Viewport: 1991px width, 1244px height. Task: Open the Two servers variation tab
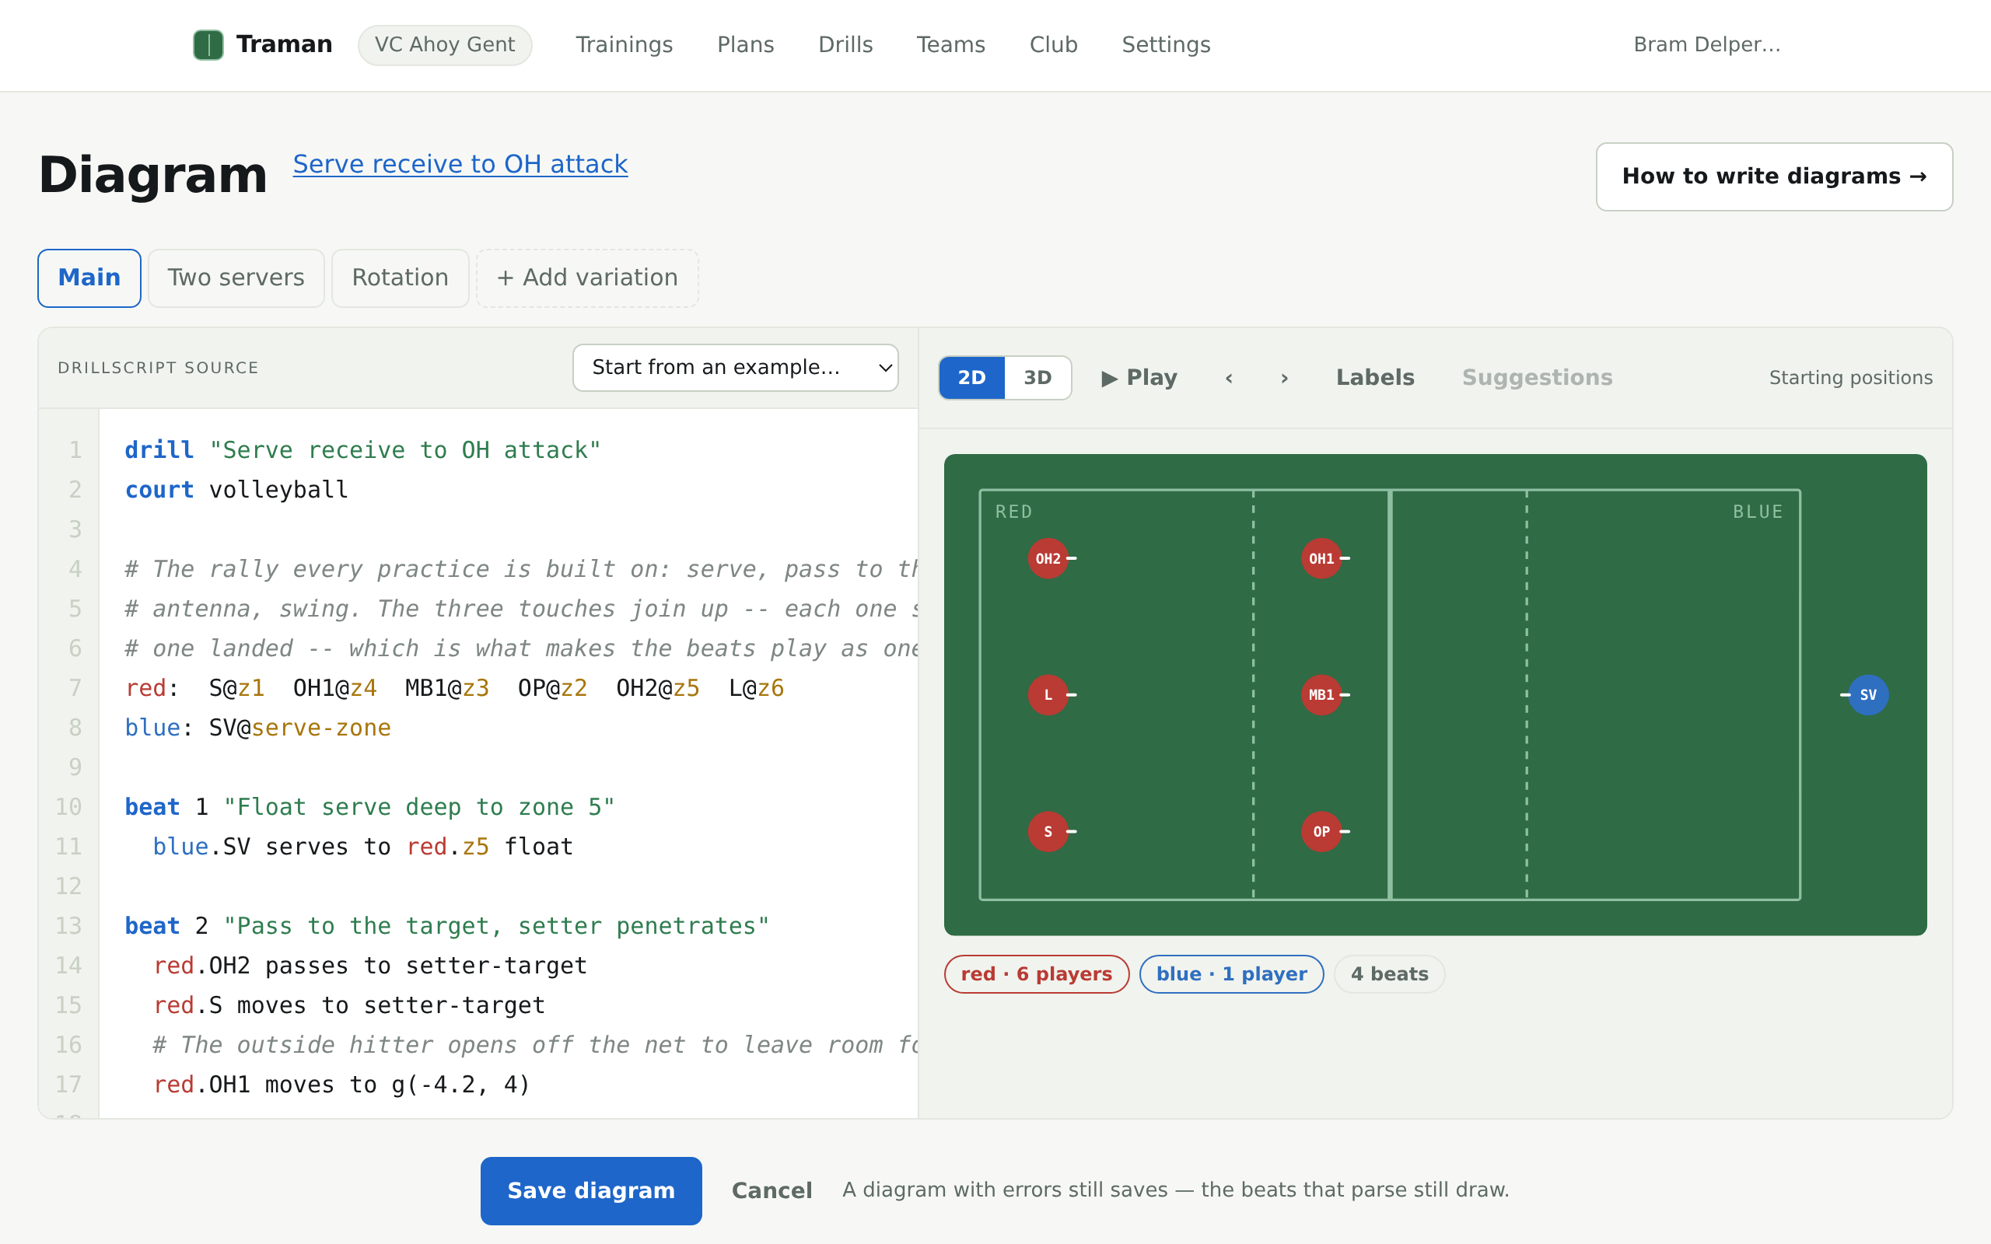click(x=236, y=278)
